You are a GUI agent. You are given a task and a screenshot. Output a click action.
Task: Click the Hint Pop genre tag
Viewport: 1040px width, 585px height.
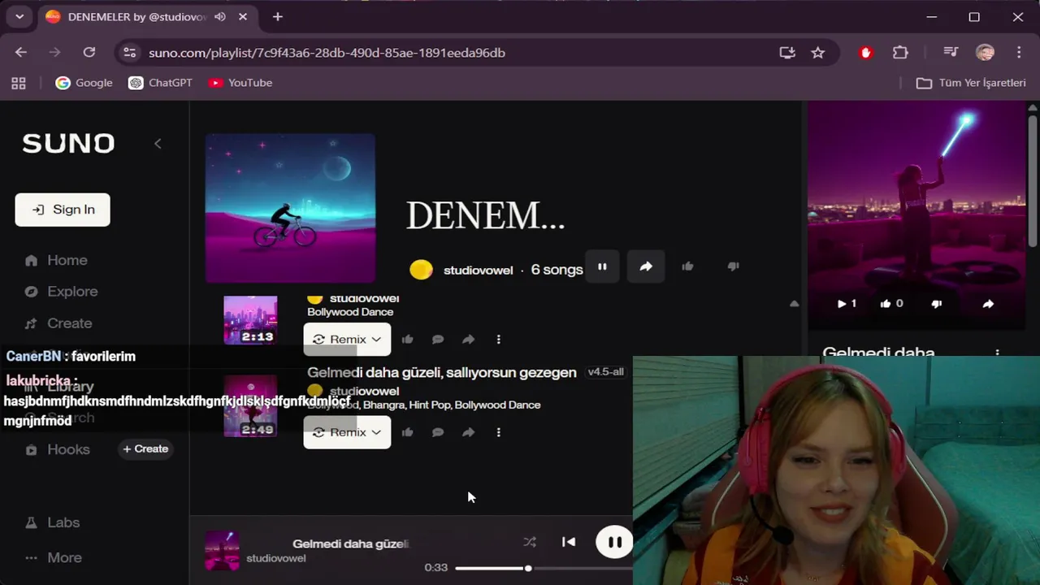tap(429, 405)
